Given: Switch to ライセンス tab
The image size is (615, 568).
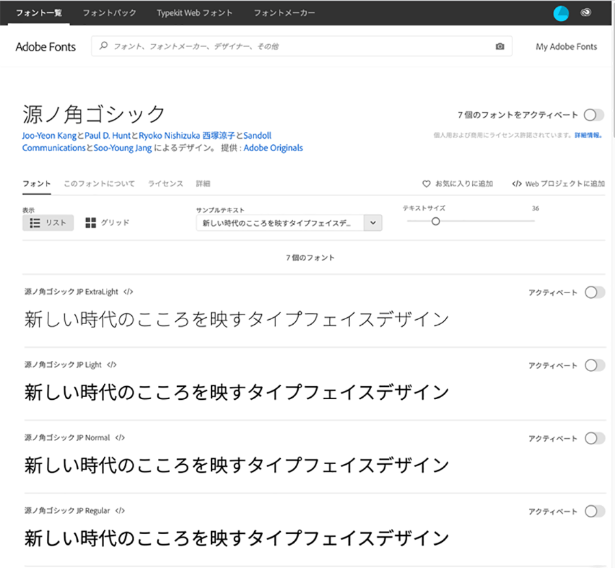Looking at the screenshot, I should pos(165,184).
